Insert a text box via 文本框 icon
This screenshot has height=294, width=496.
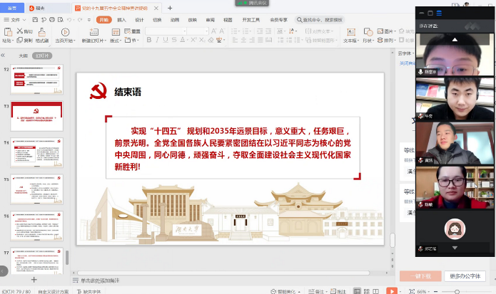350,32
